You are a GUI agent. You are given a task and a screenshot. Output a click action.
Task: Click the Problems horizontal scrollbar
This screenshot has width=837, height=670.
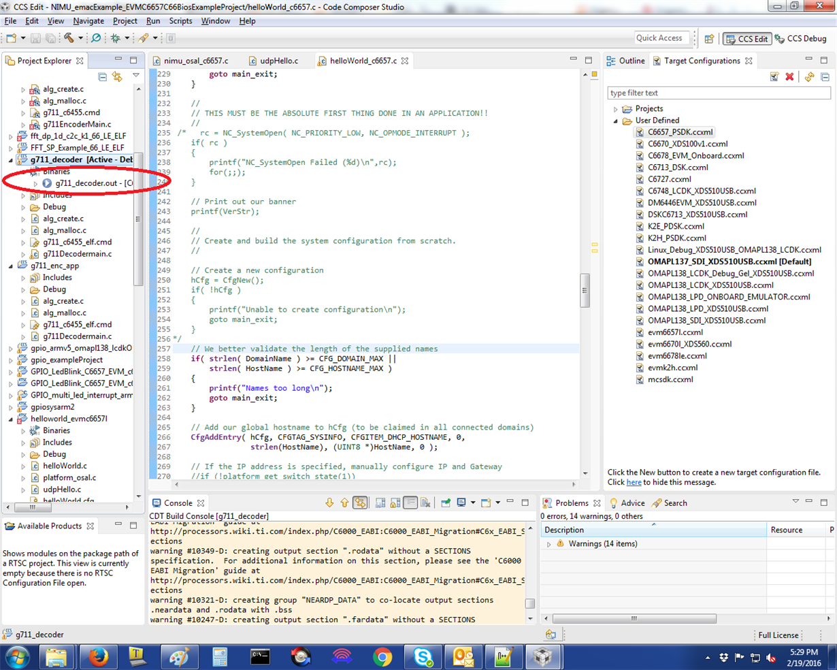(634, 618)
